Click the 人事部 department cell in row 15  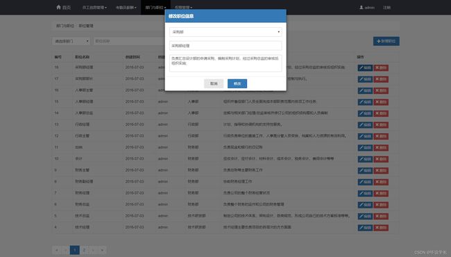[x=194, y=101]
